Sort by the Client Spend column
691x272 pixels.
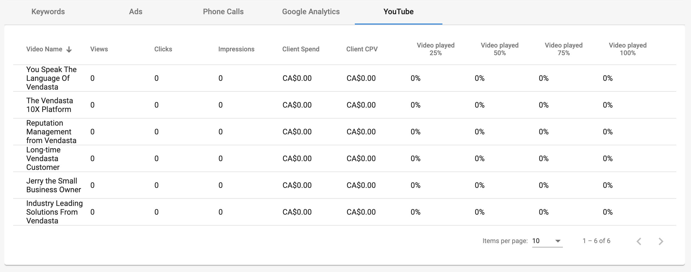301,49
